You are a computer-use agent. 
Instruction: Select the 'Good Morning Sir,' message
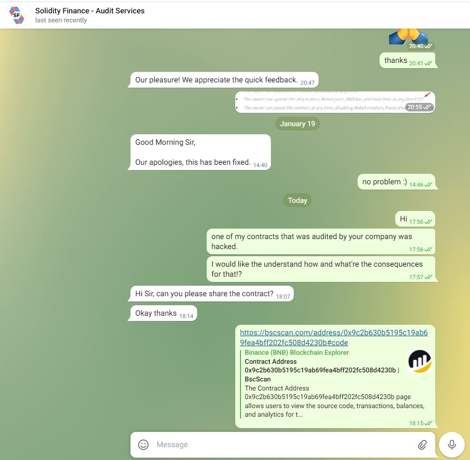click(200, 152)
